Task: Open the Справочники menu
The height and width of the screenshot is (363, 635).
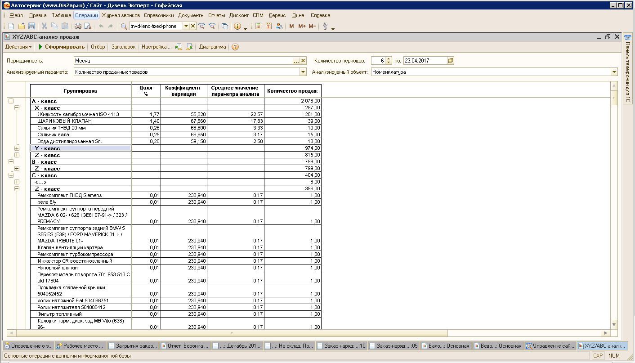Action: tap(159, 15)
